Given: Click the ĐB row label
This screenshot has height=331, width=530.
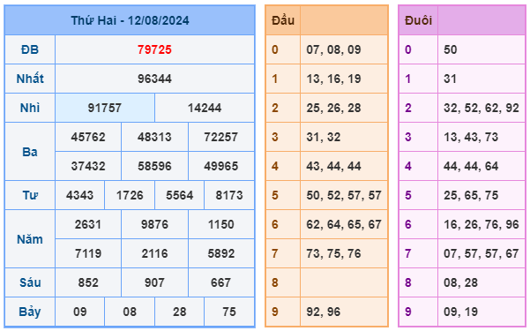Looking at the screenshot, I should click(x=30, y=49).
